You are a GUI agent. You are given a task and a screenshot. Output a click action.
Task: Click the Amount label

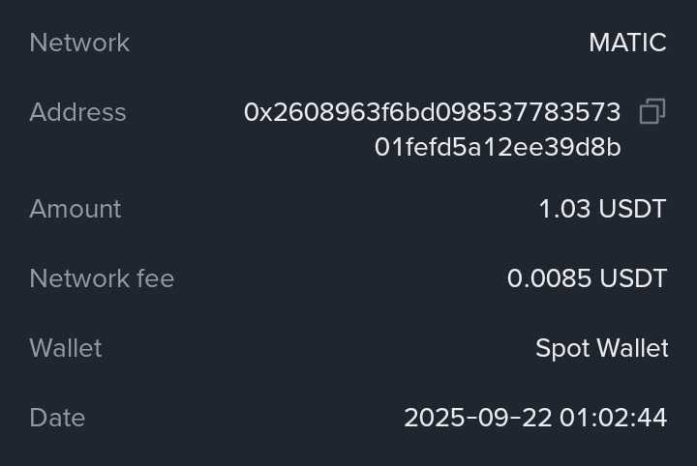coord(76,209)
